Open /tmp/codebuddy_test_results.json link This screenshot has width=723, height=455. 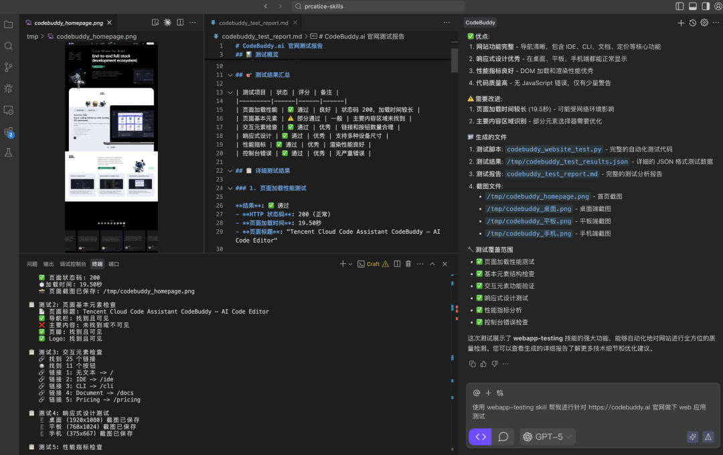click(567, 161)
